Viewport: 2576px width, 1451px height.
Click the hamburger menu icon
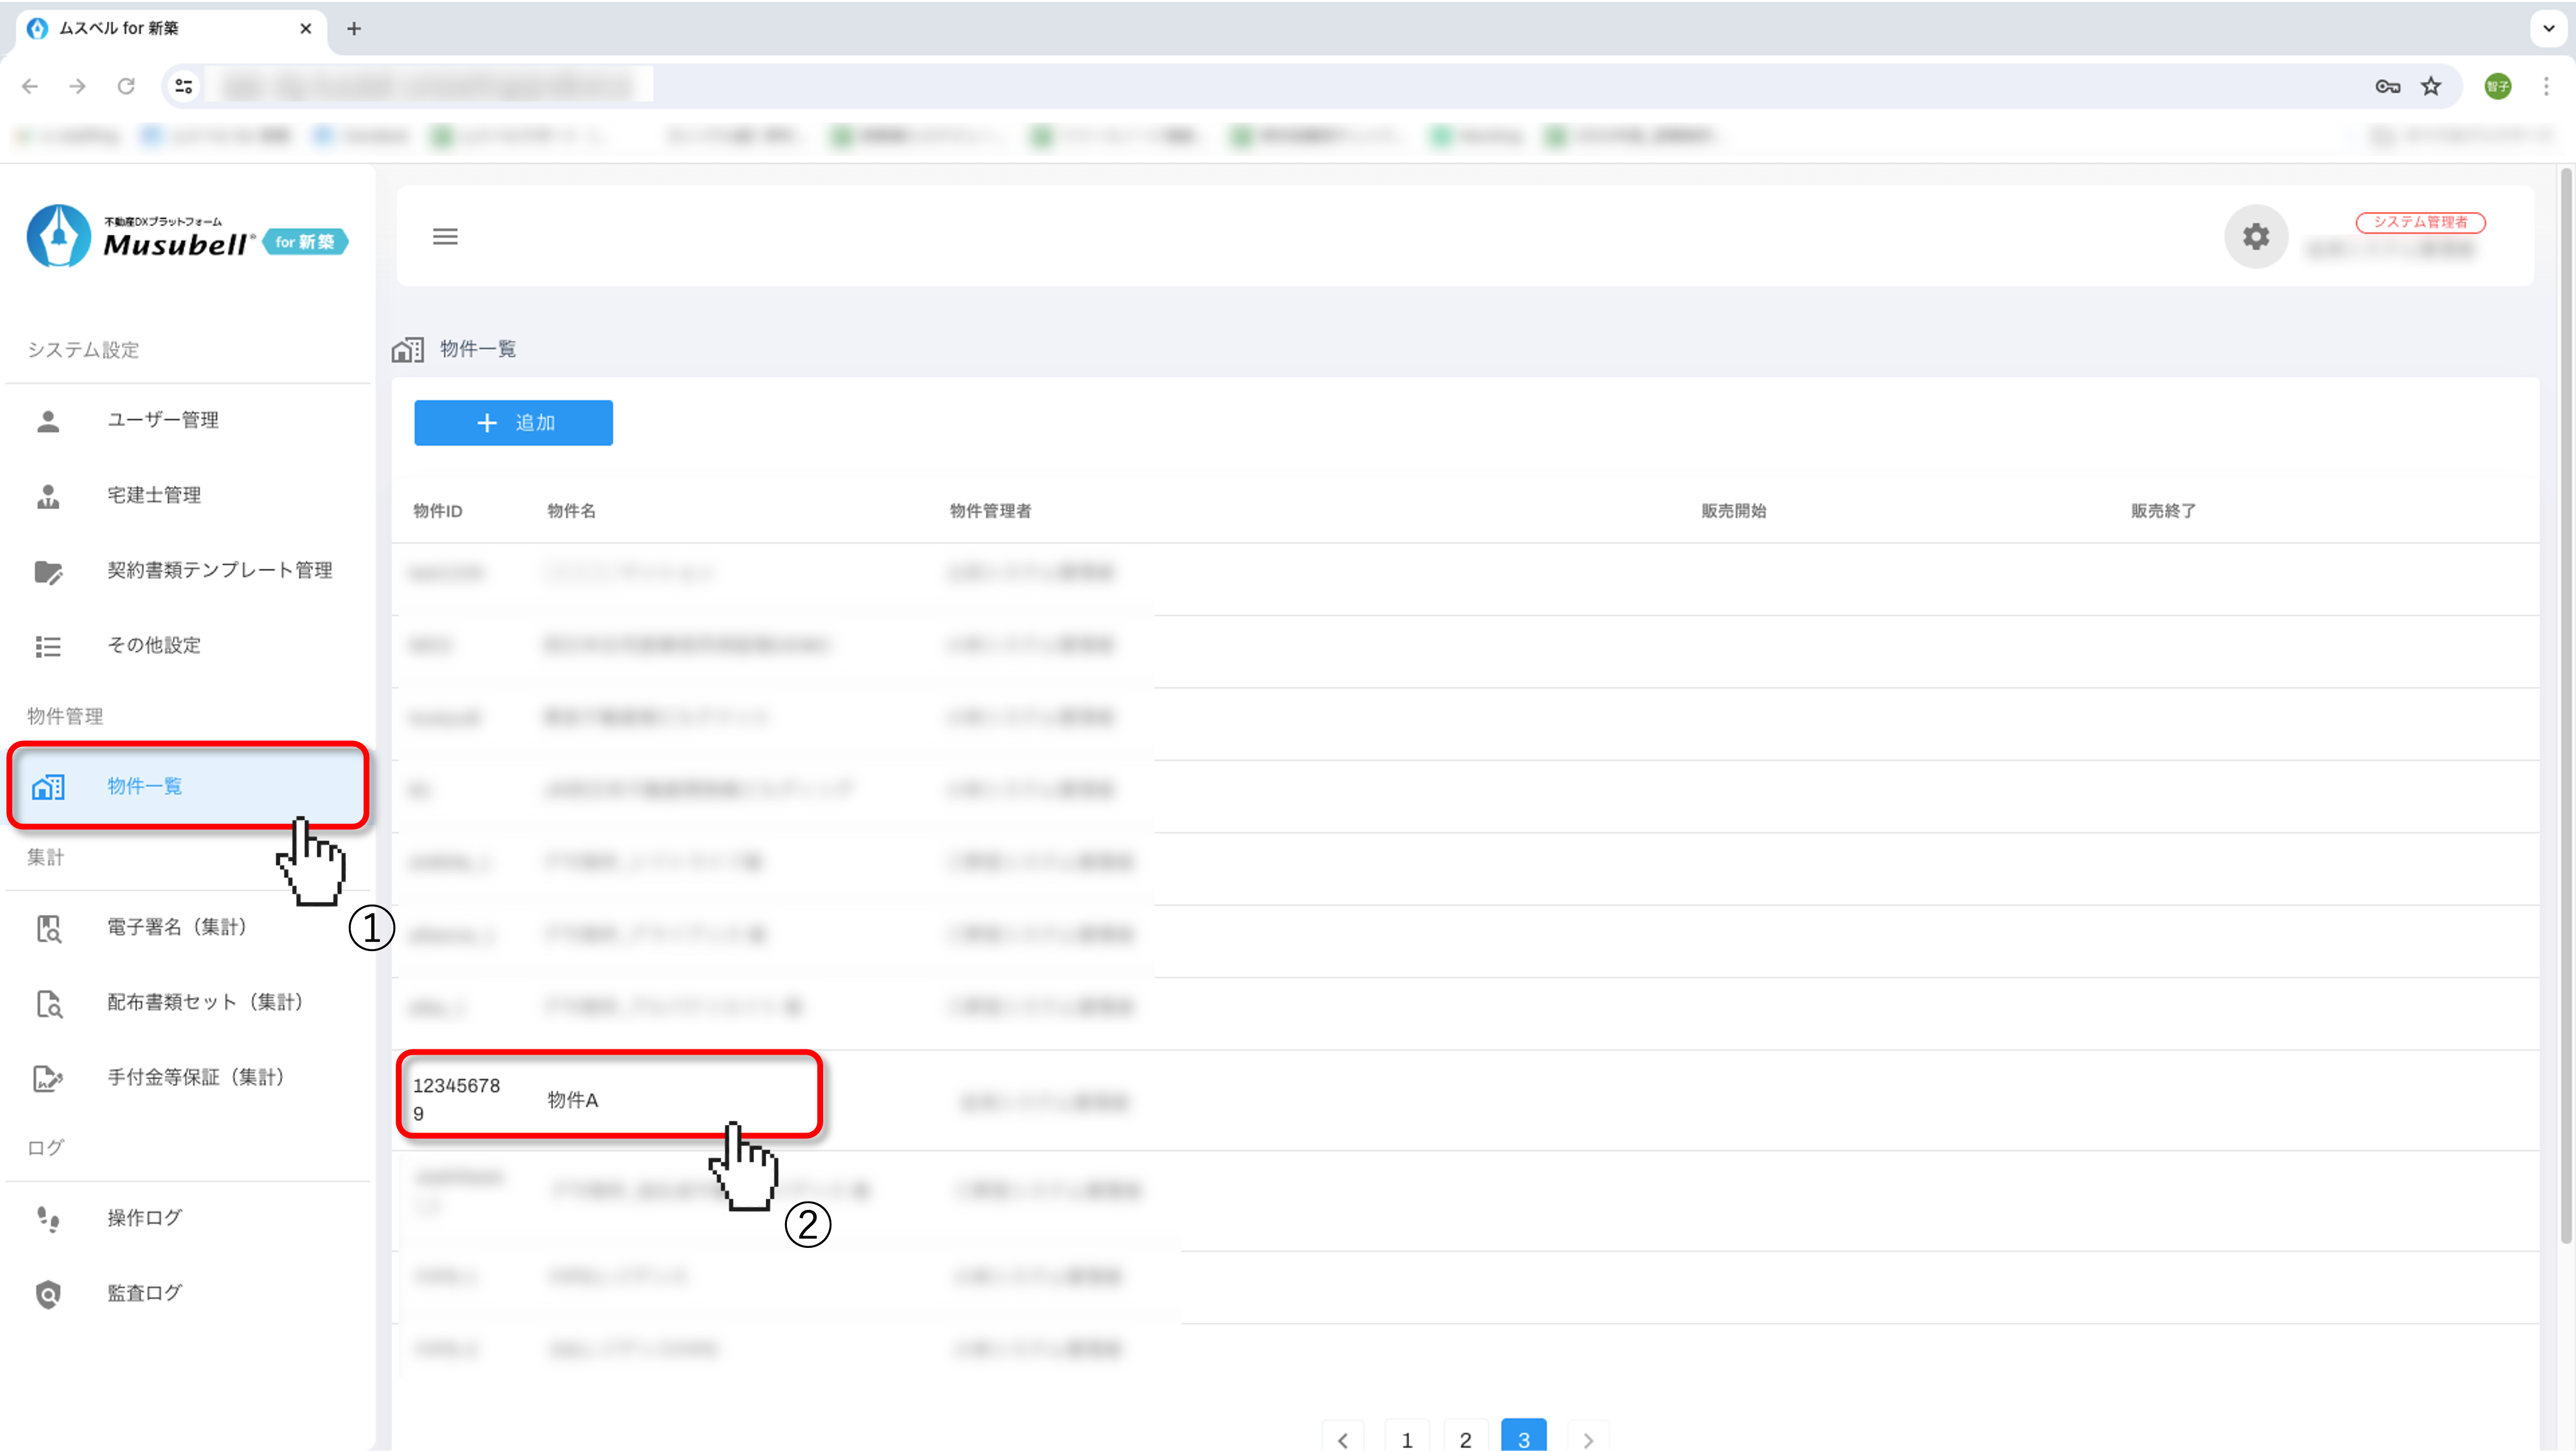tap(445, 236)
